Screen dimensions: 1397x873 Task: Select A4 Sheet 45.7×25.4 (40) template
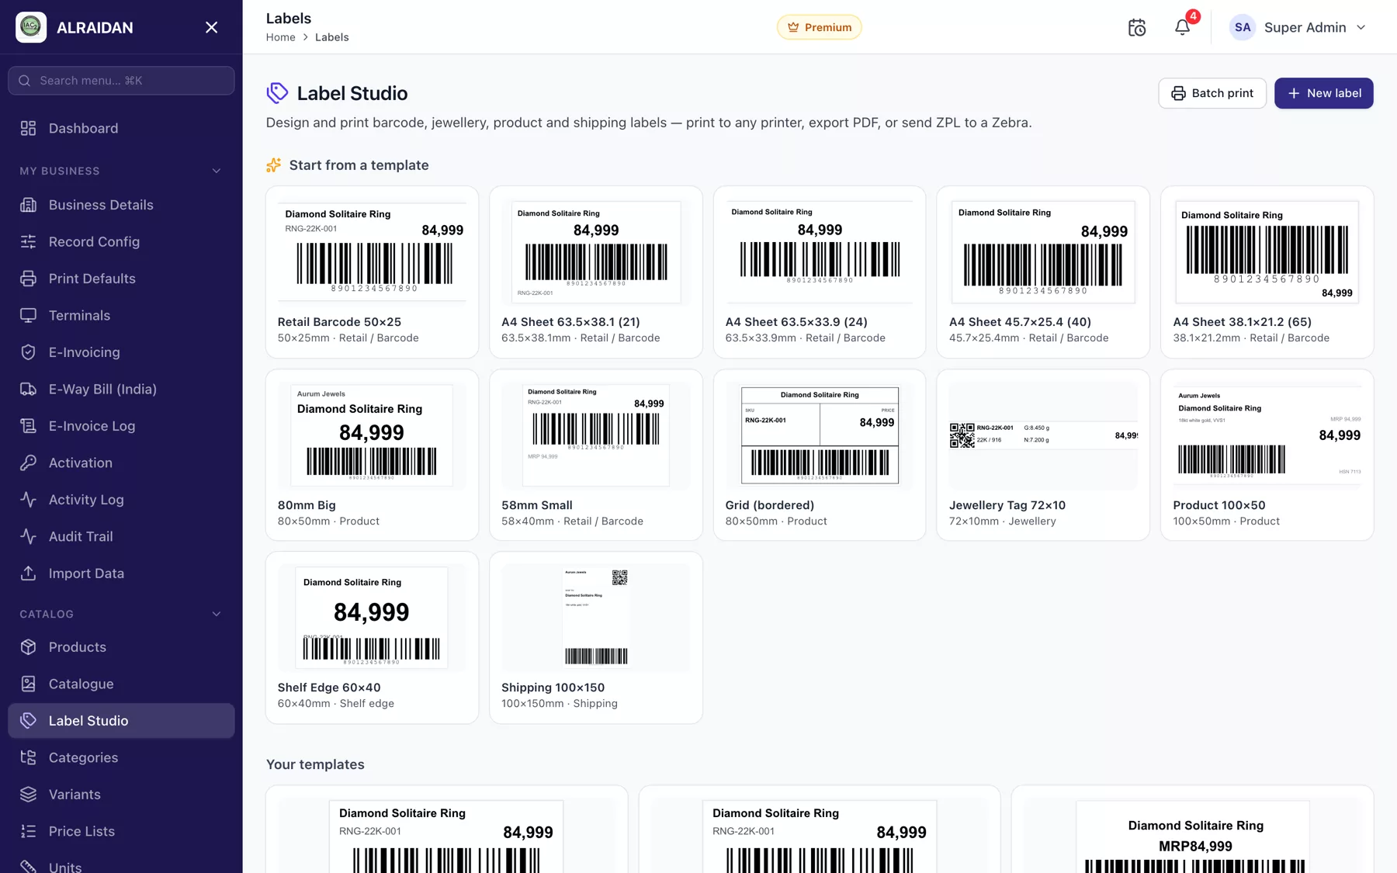click(x=1043, y=272)
